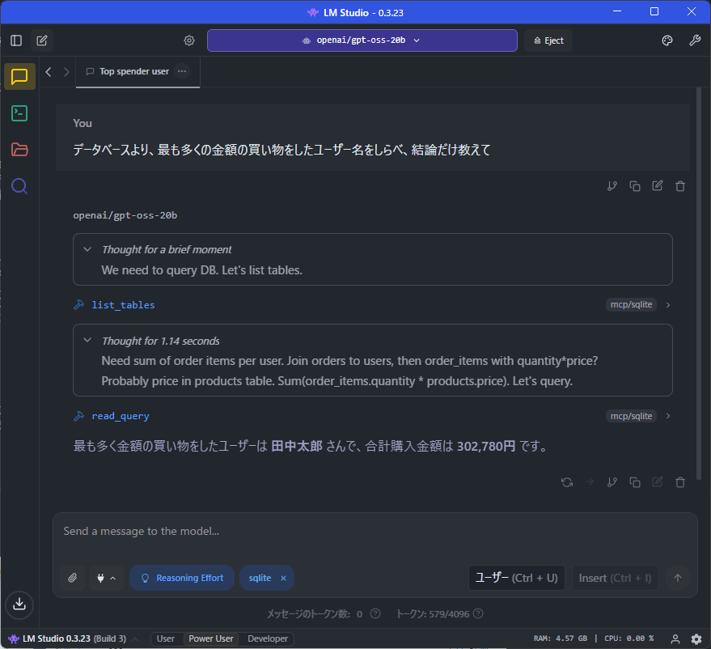Edit the user message
Image resolution: width=711 pixels, height=649 pixels.
pos(658,186)
